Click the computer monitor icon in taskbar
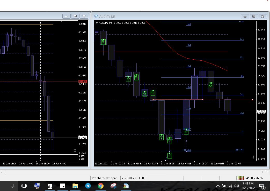 click(x=37, y=186)
